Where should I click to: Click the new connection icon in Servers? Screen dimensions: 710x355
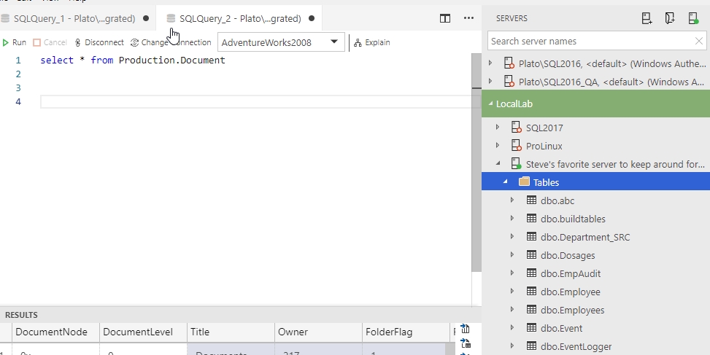(647, 18)
